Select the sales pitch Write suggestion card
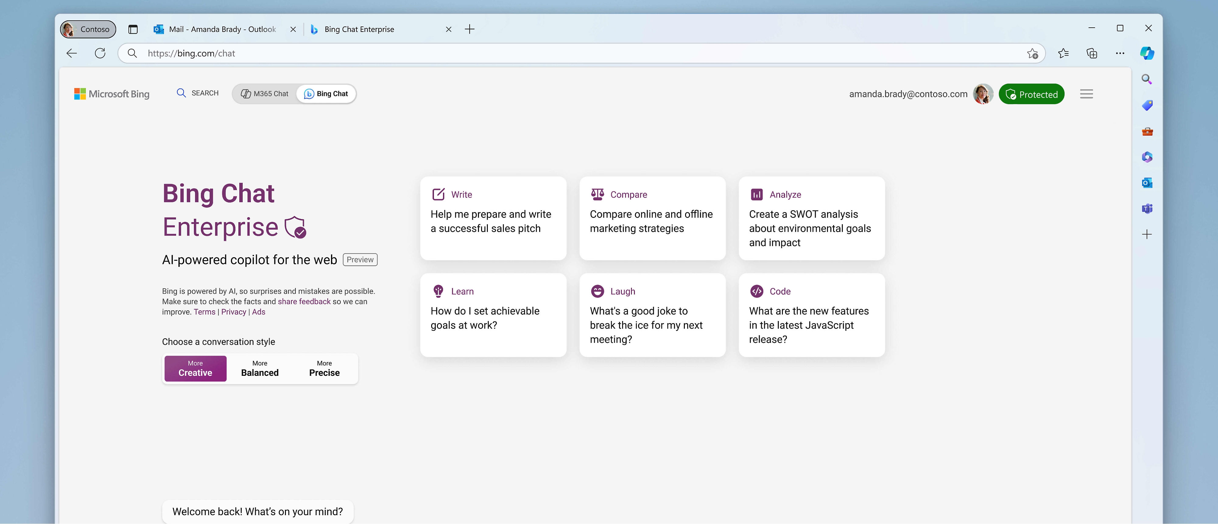This screenshot has width=1218, height=524. pos(493,218)
